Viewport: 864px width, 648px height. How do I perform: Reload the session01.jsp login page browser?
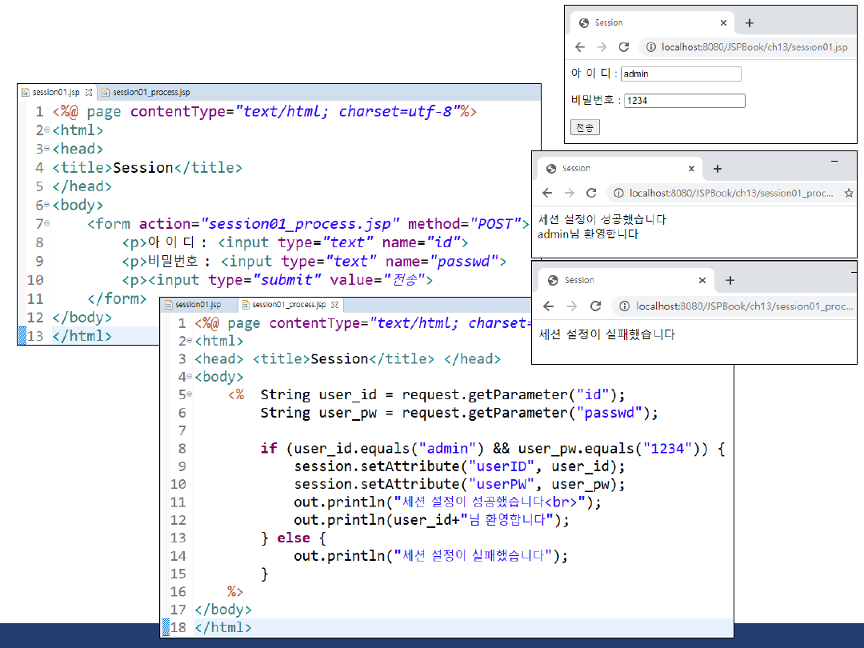[x=624, y=47]
